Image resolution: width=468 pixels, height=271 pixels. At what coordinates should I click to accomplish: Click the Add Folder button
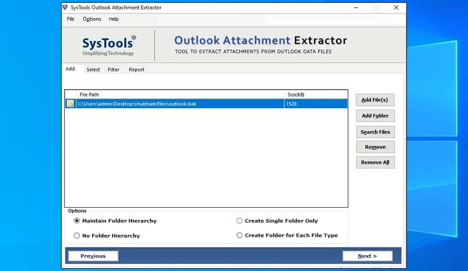pyautogui.click(x=375, y=116)
